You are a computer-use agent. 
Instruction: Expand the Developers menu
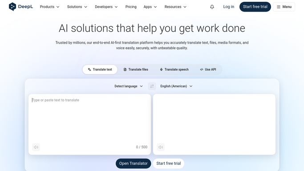coord(106,7)
